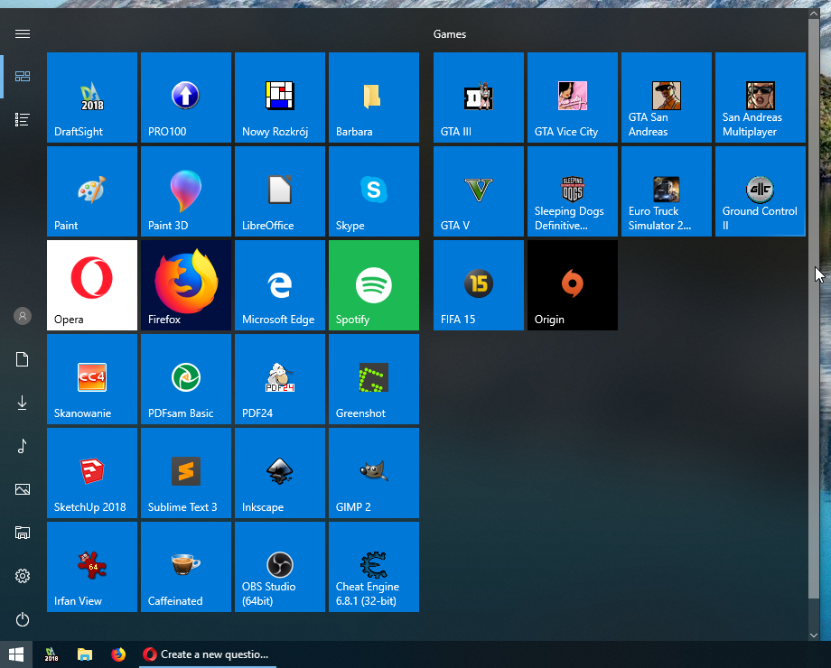Open GTA V tile
The image size is (831, 668).
479,191
